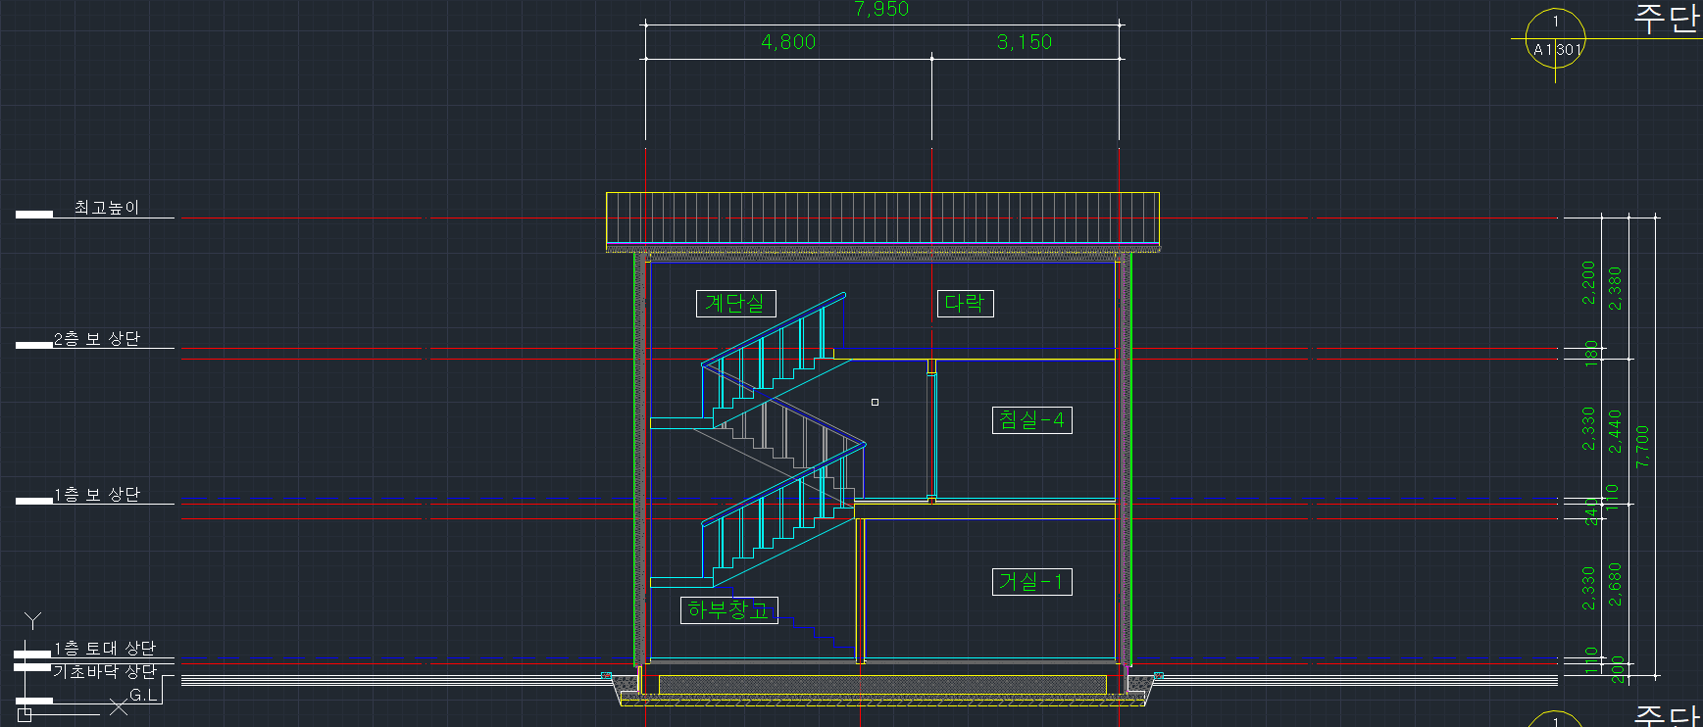Select the 최고높이 level label
The width and height of the screenshot is (1703, 727).
pyautogui.click(x=106, y=208)
